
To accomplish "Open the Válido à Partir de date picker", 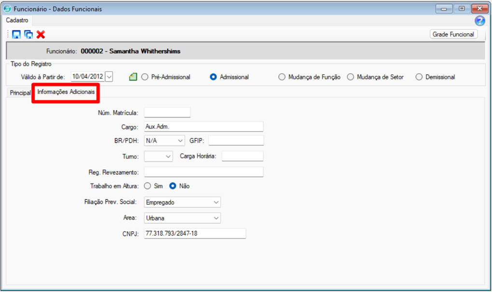I will point(109,77).
